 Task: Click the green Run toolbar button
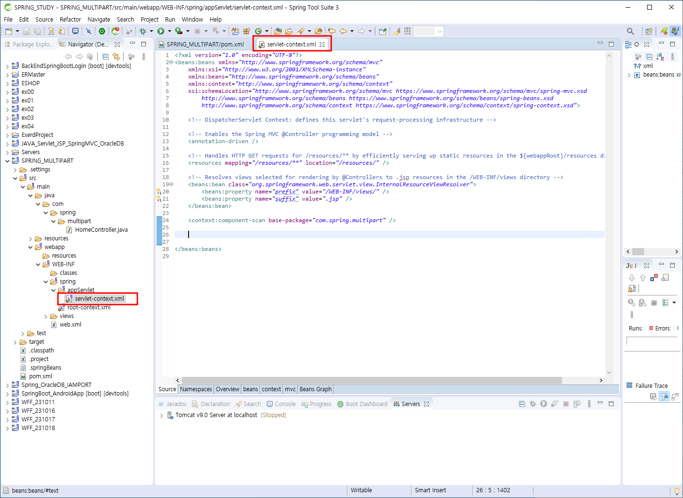[161, 31]
